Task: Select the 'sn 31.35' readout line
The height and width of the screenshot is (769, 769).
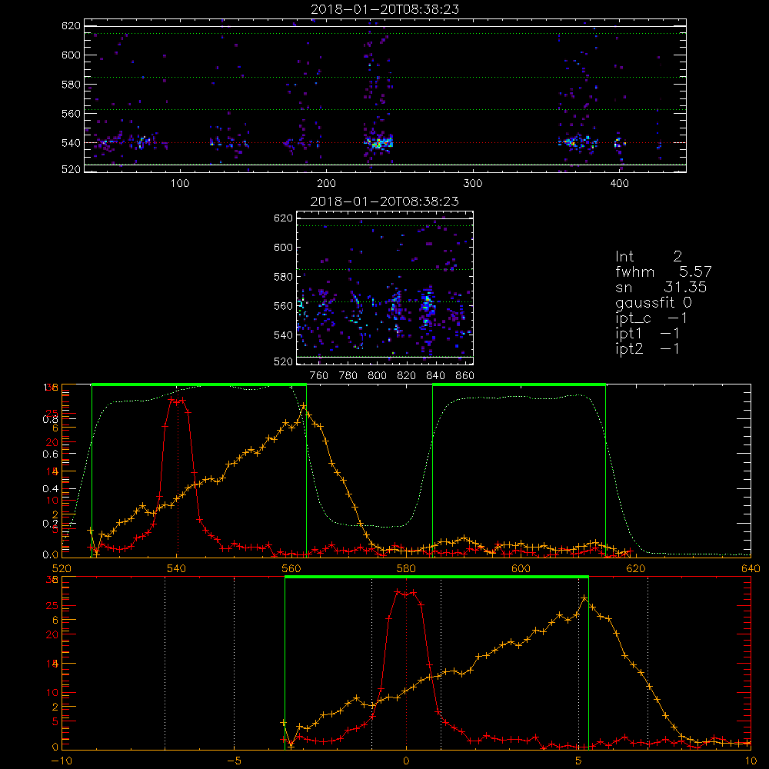Action: tap(661, 287)
